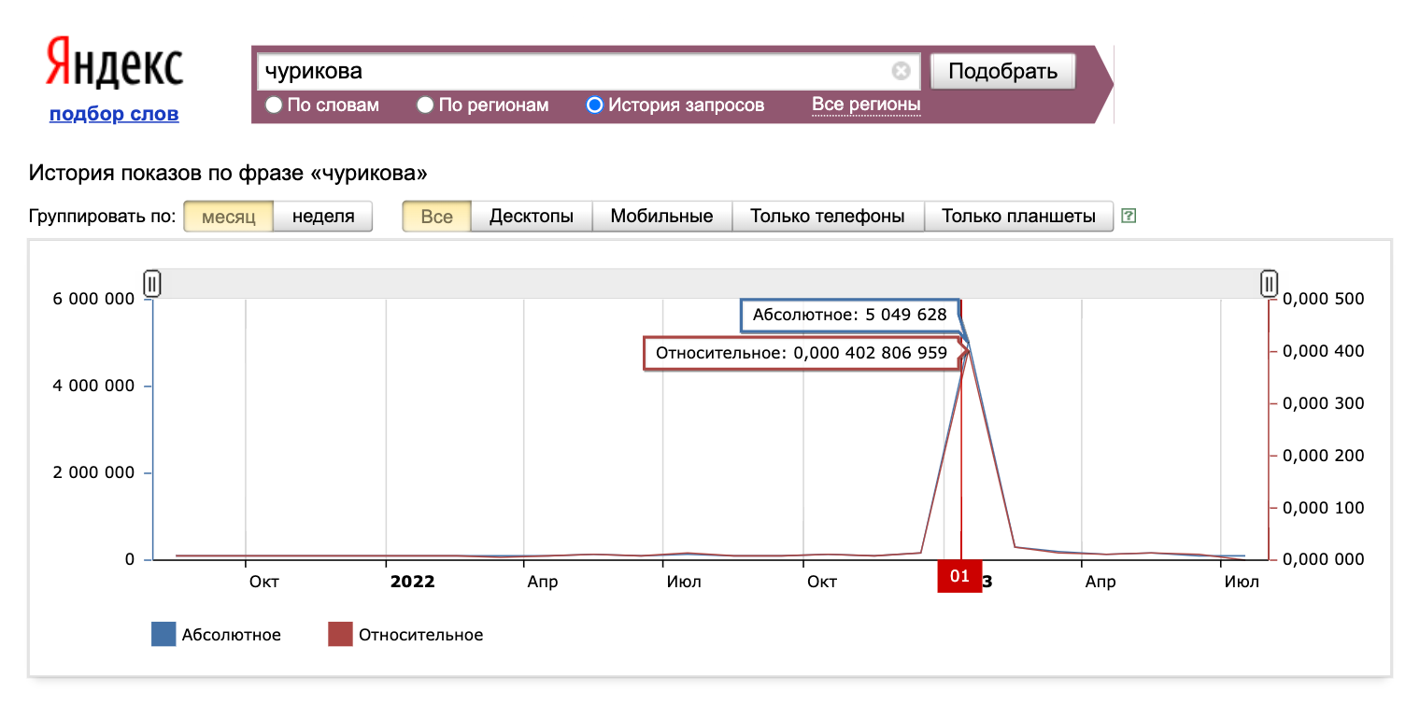This screenshot has width=1420, height=717.
Task: Grab the right range slider handle
Action: (1269, 283)
